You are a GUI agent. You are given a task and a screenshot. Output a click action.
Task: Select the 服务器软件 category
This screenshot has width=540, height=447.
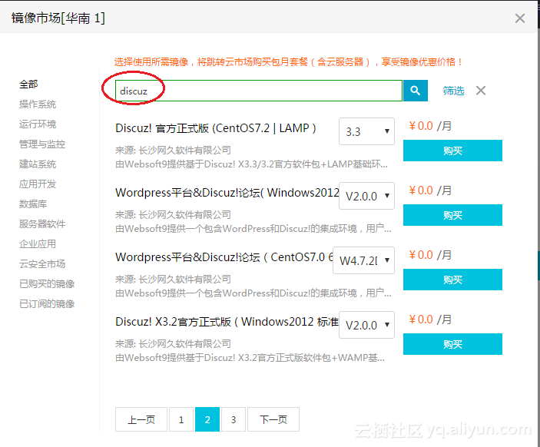[42, 223]
